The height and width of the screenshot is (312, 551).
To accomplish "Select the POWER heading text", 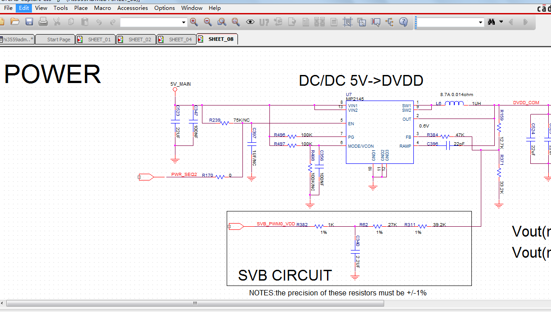I will point(53,75).
